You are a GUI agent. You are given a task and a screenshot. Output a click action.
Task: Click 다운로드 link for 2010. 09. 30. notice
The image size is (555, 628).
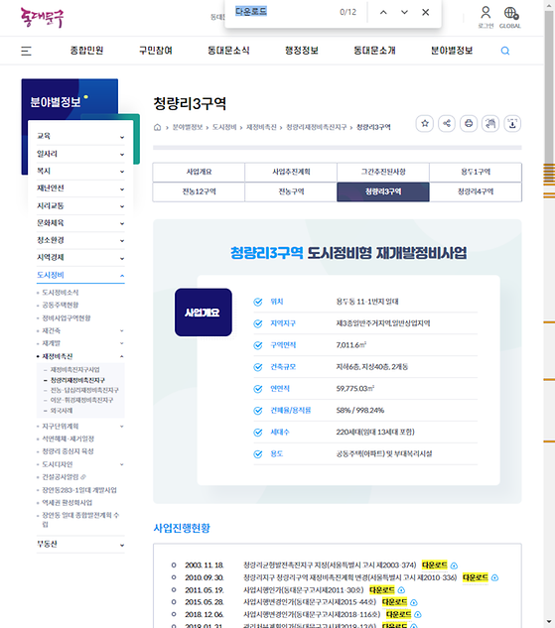476,577
